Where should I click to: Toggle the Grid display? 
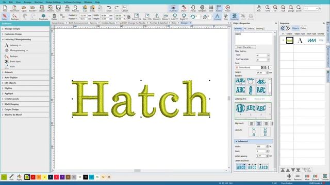click(x=211, y=8)
